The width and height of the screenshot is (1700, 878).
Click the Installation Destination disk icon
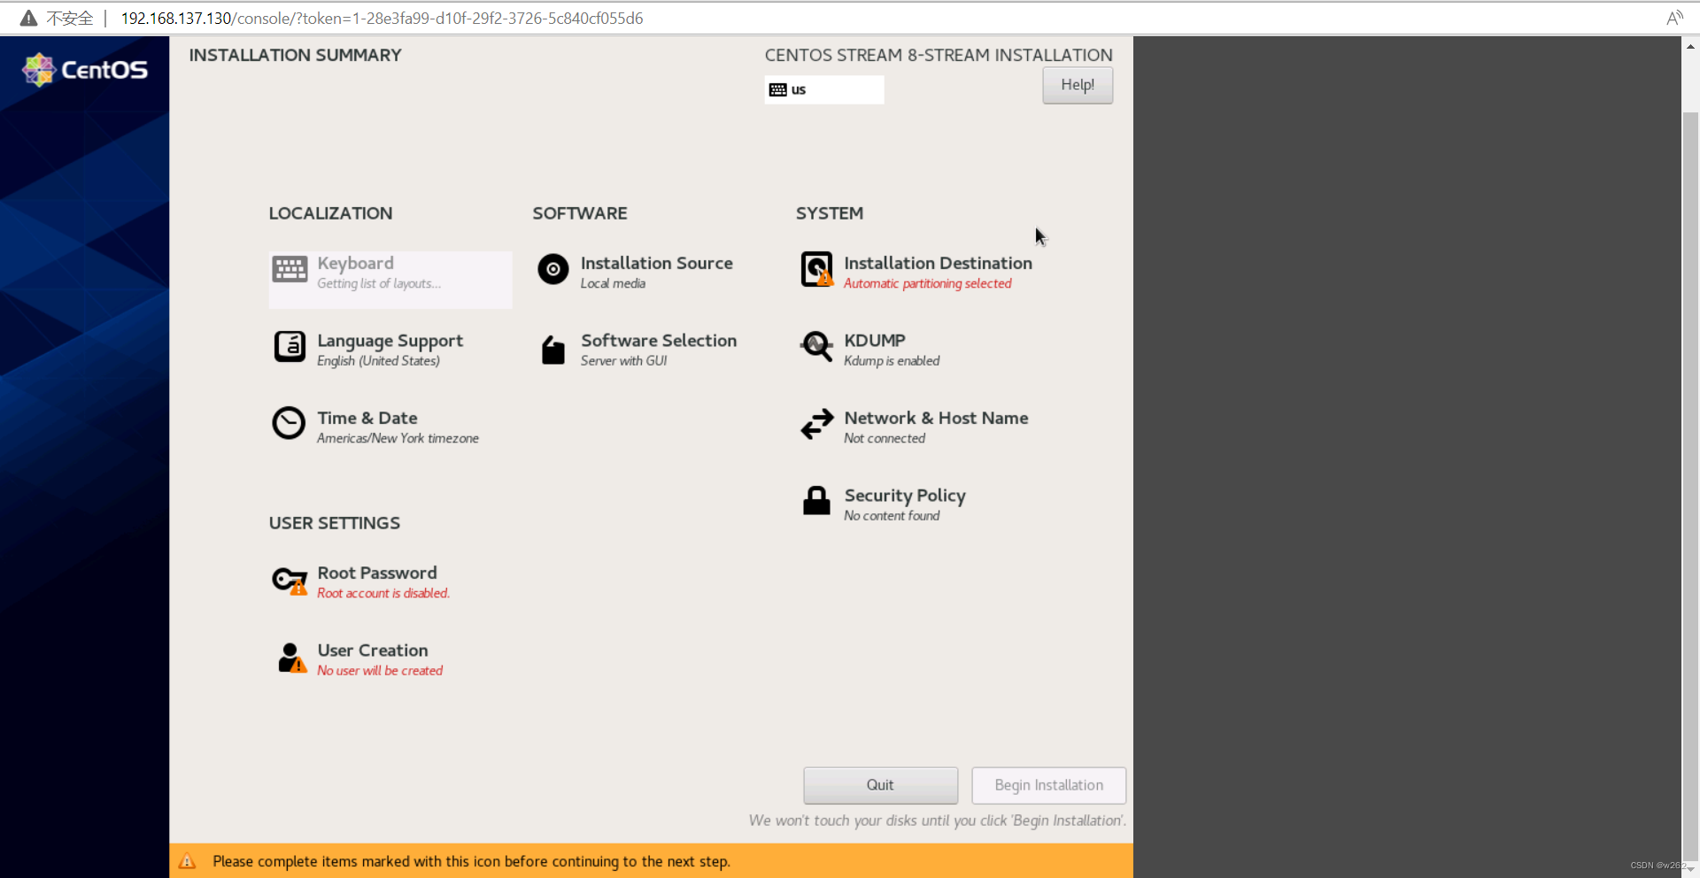pos(816,269)
